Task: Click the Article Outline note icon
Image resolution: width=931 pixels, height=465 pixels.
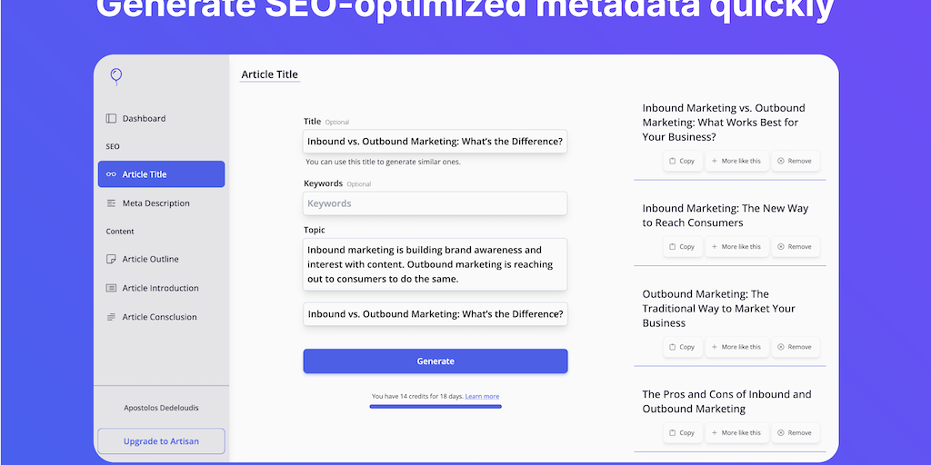Action: pos(111,259)
